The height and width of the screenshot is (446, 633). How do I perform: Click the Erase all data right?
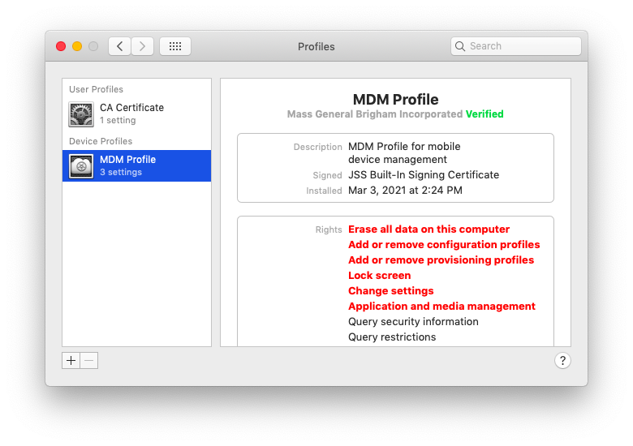428,229
